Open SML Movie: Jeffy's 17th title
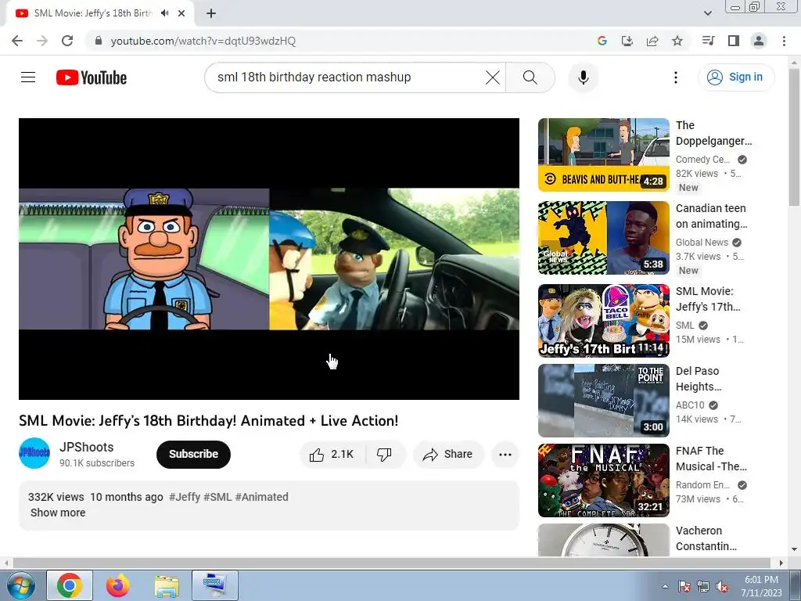The image size is (801, 601). pyautogui.click(x=708, y=298)
